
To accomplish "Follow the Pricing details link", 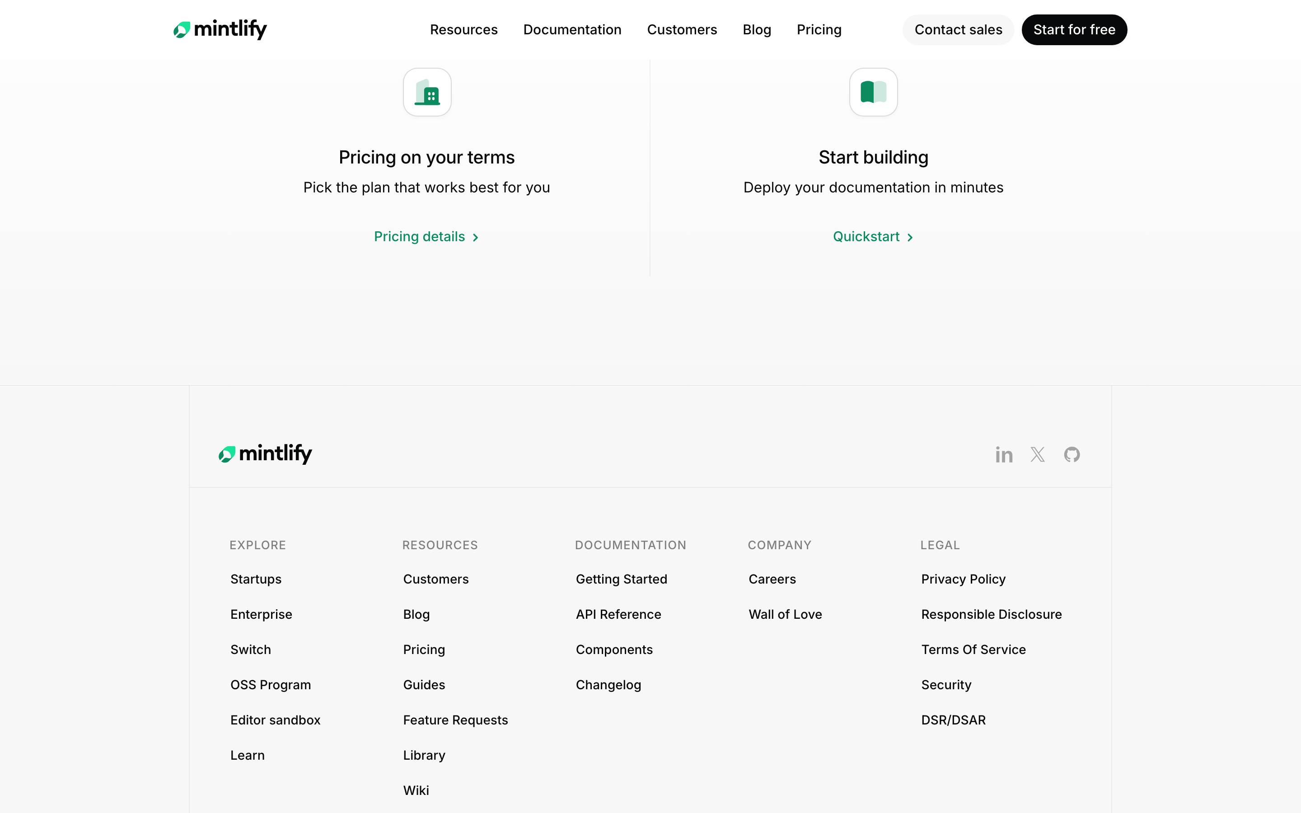I will 426,237.
